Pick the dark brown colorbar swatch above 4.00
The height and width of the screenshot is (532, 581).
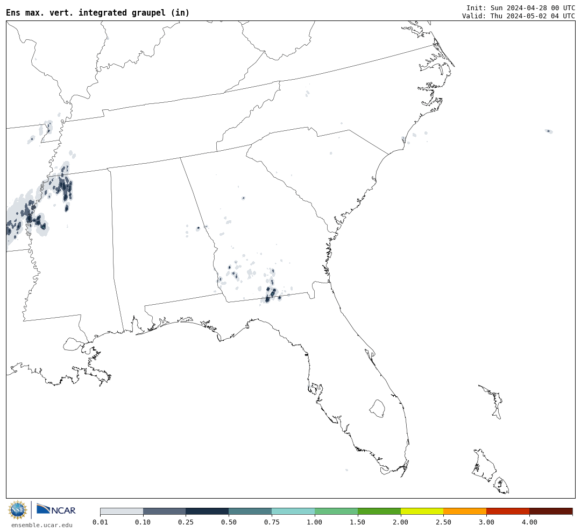pyautogui.click(x=551, y=511)
